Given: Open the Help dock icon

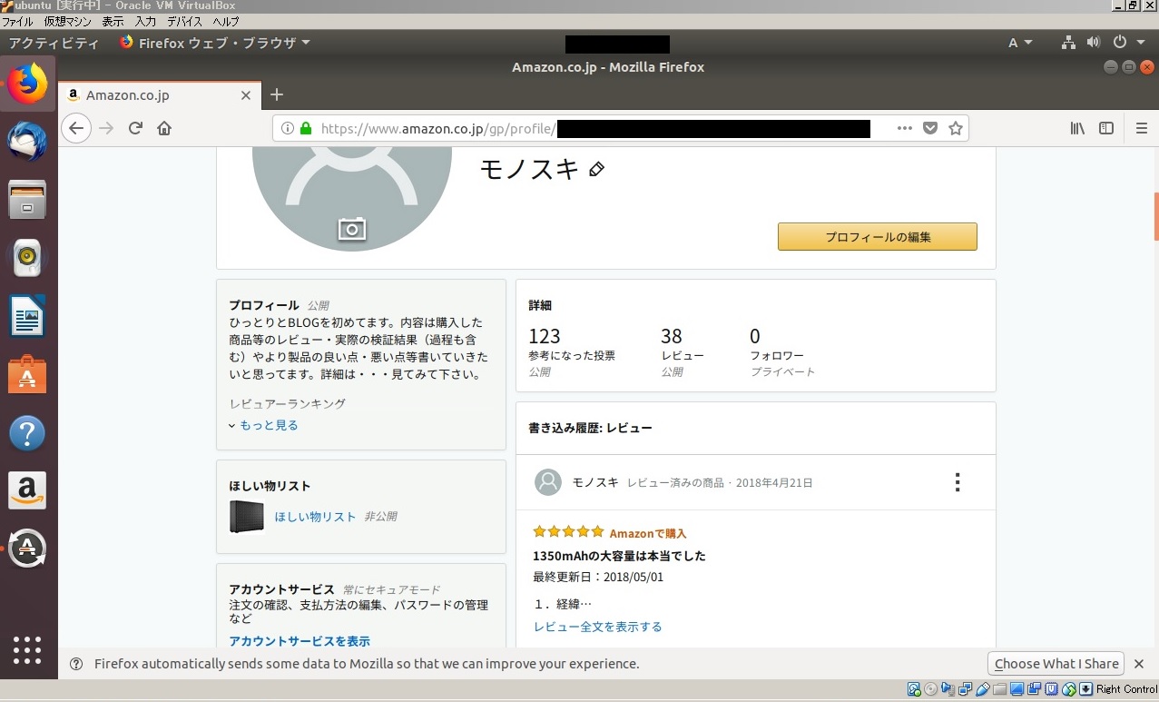Looking at the screenshot, I should 28,432.
